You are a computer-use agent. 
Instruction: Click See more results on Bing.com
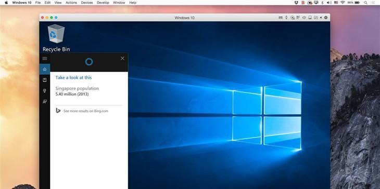pos(85,111)
